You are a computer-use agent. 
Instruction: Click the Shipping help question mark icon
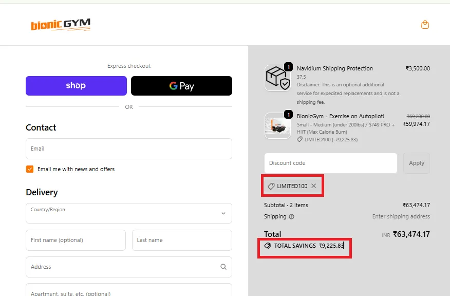pos(292,217)
